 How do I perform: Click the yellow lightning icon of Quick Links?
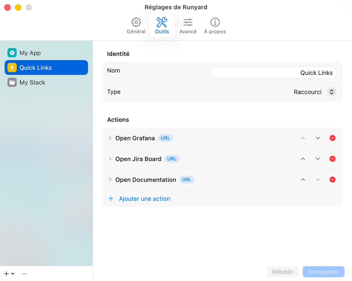point(12,68)
